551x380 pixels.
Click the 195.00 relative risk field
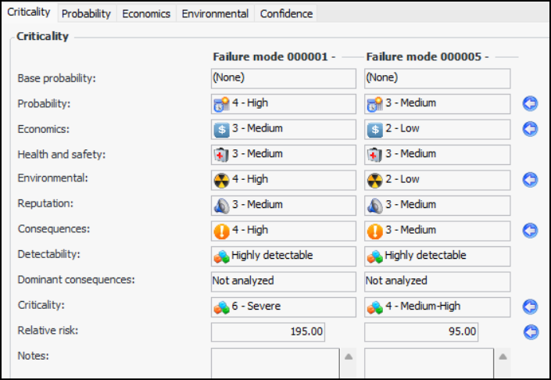pyautogui.click(x=268, y=332)
